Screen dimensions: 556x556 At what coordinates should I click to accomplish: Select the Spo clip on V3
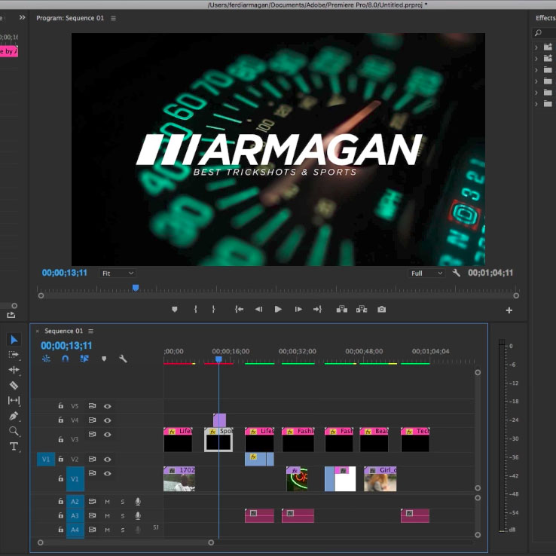(x=218, y=439)
